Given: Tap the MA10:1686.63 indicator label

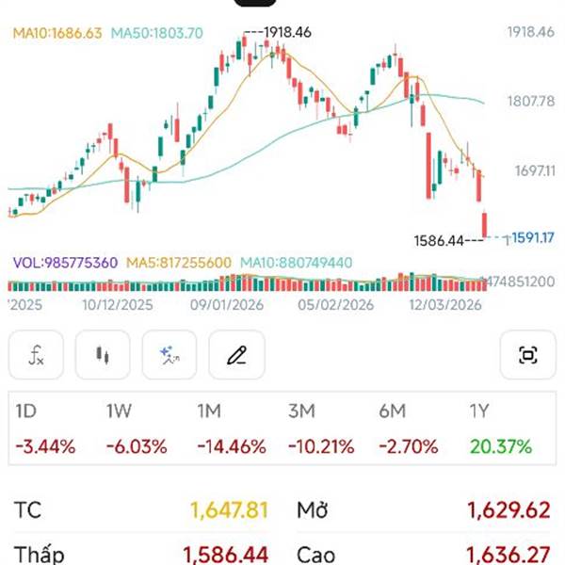Looking at the screenshot, I should click(56, 33).
